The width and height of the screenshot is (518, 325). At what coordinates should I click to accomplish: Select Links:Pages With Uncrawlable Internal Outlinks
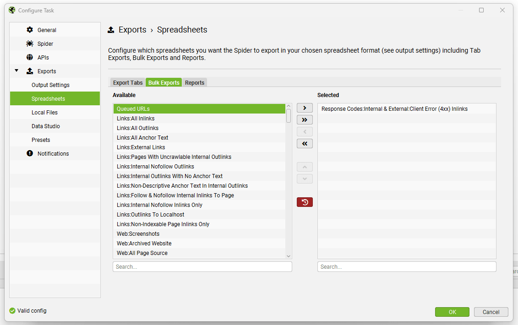[199, 157]
